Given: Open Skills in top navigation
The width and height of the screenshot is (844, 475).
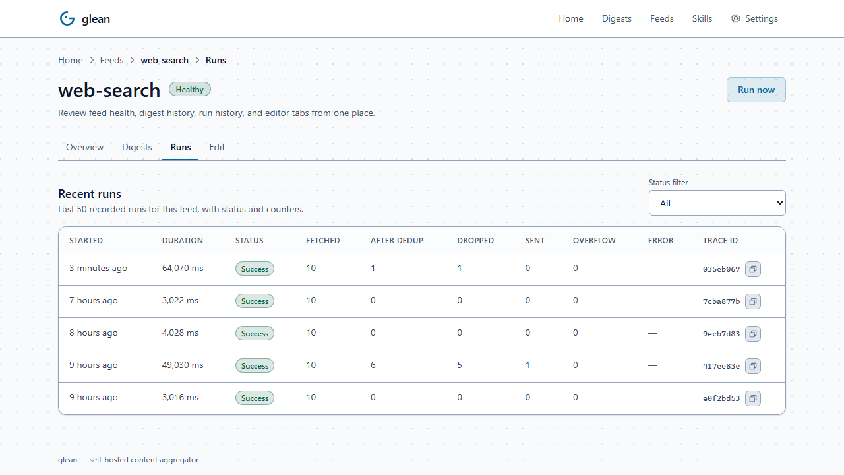Looking at the screenshot, I should click(702, 18).
